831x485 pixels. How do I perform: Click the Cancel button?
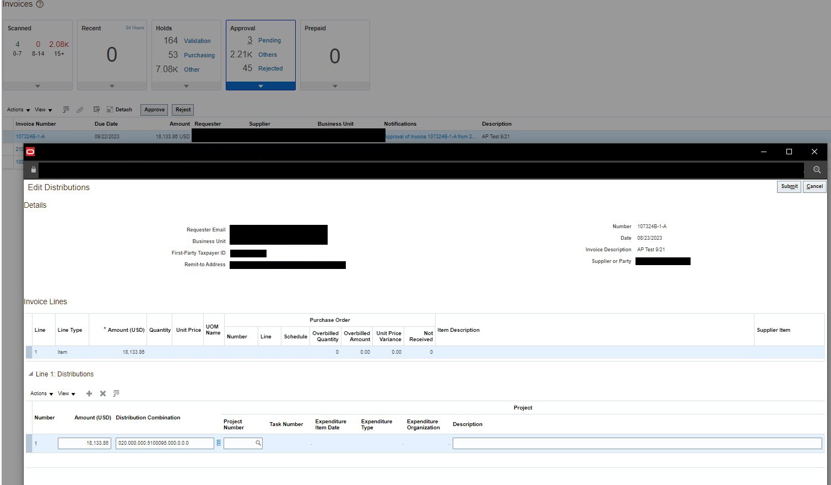coord(814,186)
